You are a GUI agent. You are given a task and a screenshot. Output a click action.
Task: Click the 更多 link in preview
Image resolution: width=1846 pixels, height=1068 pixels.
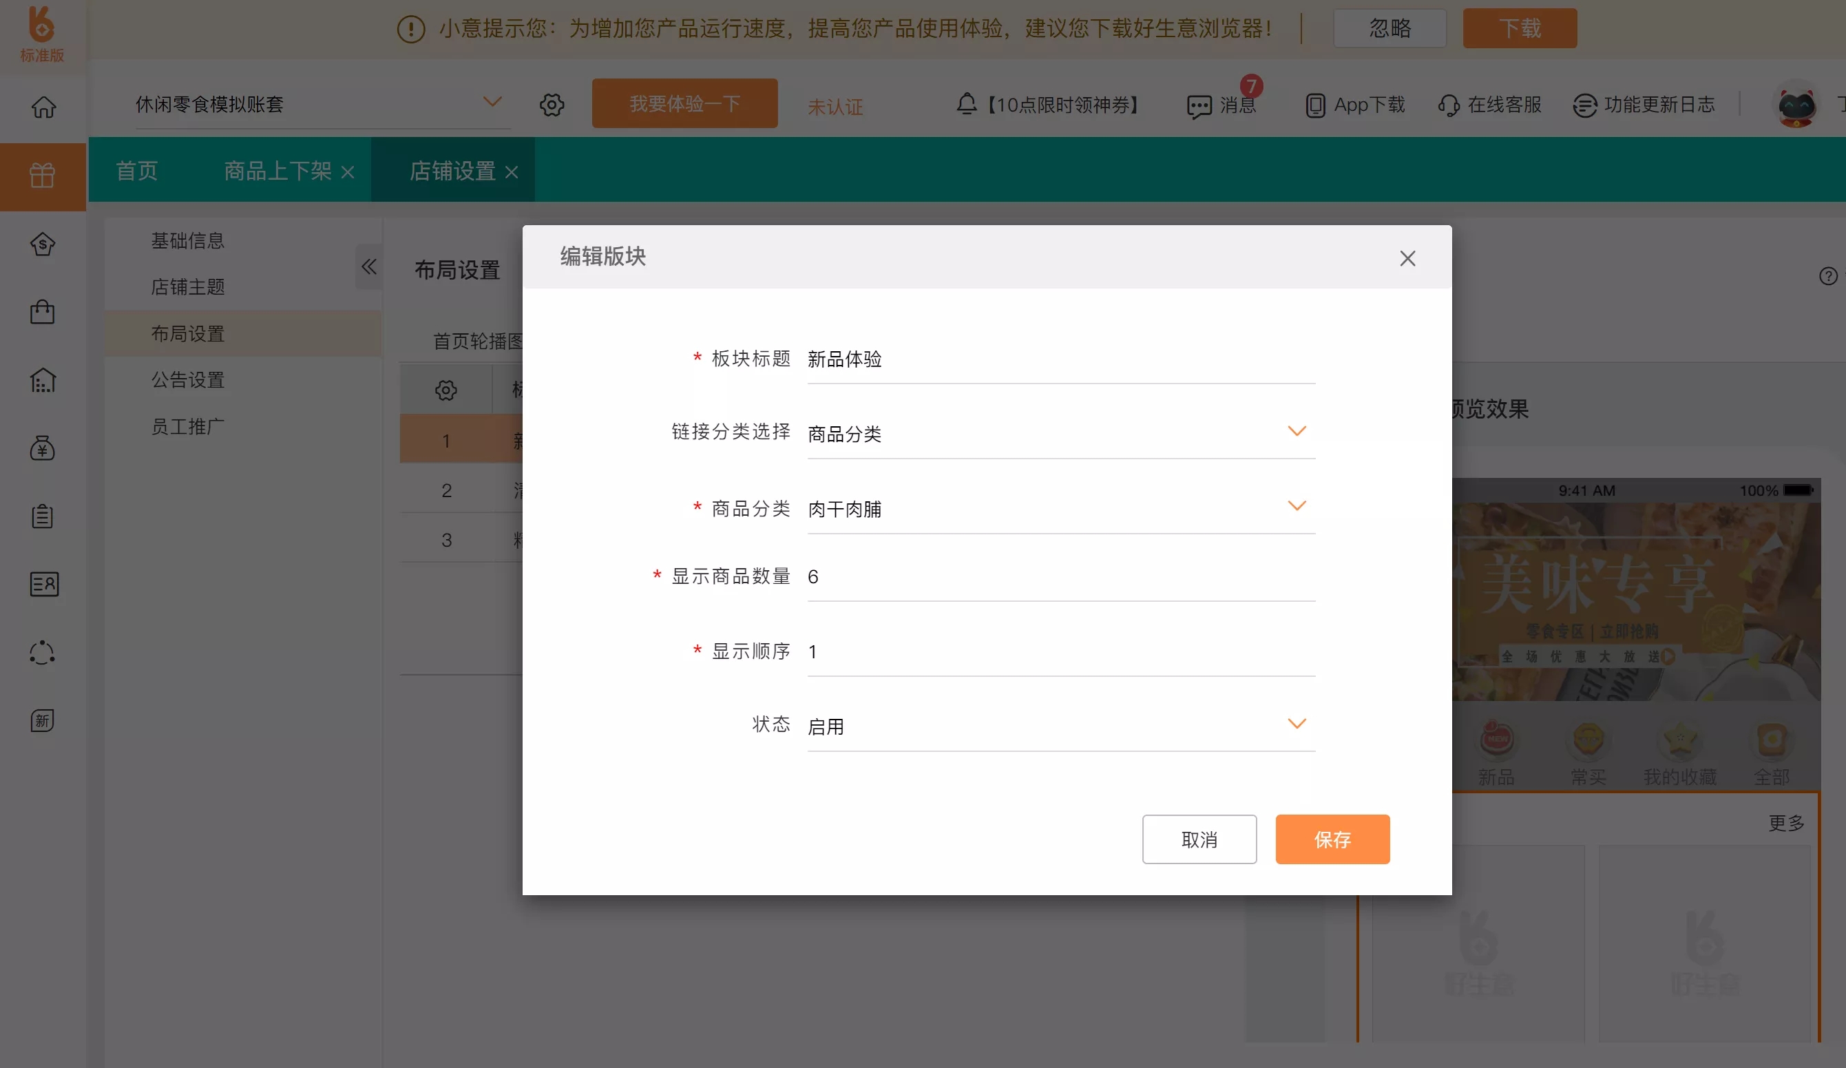[x=1786, y=824]
